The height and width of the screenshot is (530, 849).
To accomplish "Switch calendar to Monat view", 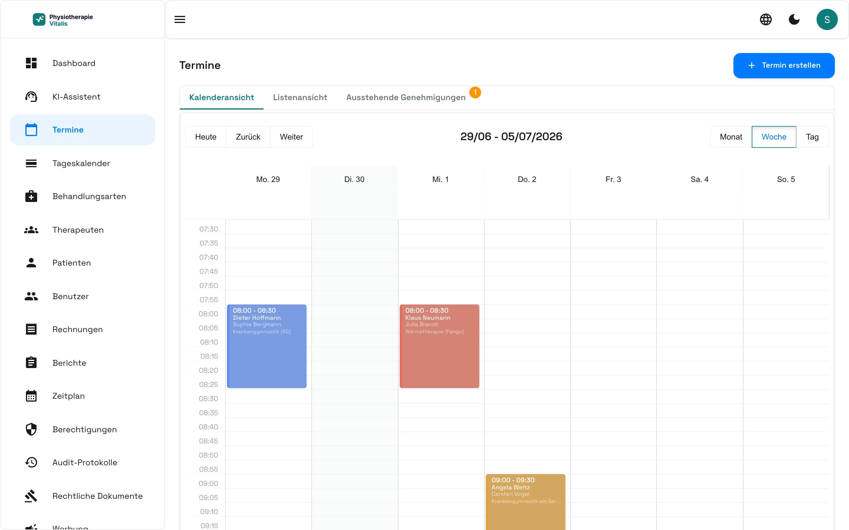I will click(x=731, y=137).
